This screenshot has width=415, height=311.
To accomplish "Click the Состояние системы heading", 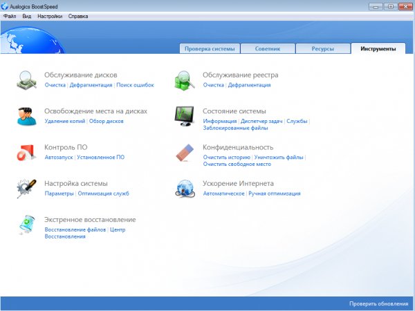I will pyautogui.click(x=234, y=111).
